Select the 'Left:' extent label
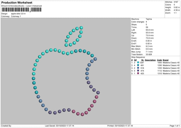Screen dimensions: 181x128 coord(133,30)
